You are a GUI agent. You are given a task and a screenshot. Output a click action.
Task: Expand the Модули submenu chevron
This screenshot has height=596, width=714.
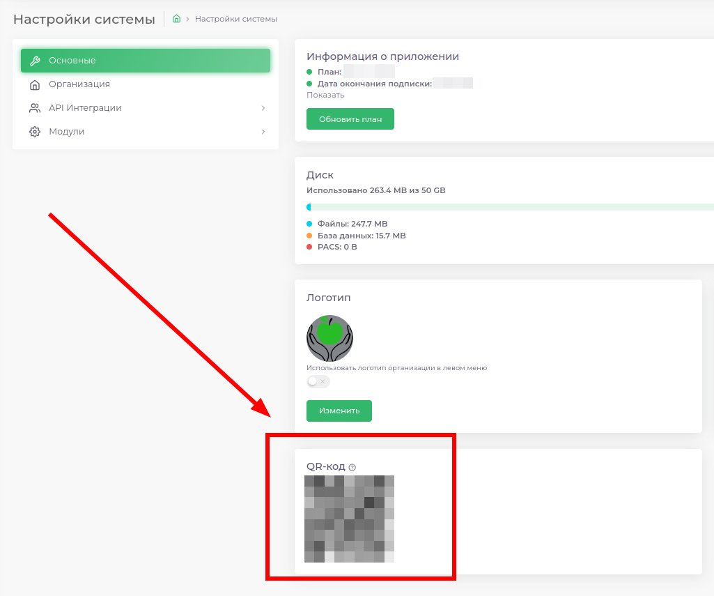coord(263,132)
